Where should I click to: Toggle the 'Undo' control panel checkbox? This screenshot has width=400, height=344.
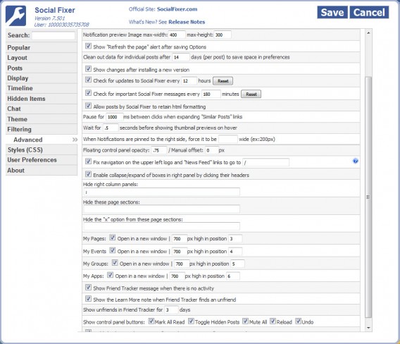pos(298,321)
